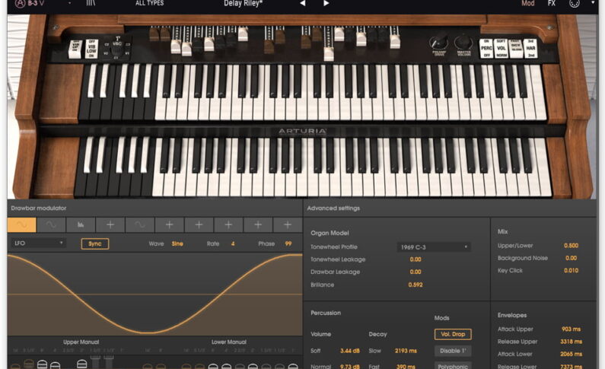Click the LFO sine waveform display
Image resolution: width=605 pixels, height=369 pixels.
pos(154,294)
